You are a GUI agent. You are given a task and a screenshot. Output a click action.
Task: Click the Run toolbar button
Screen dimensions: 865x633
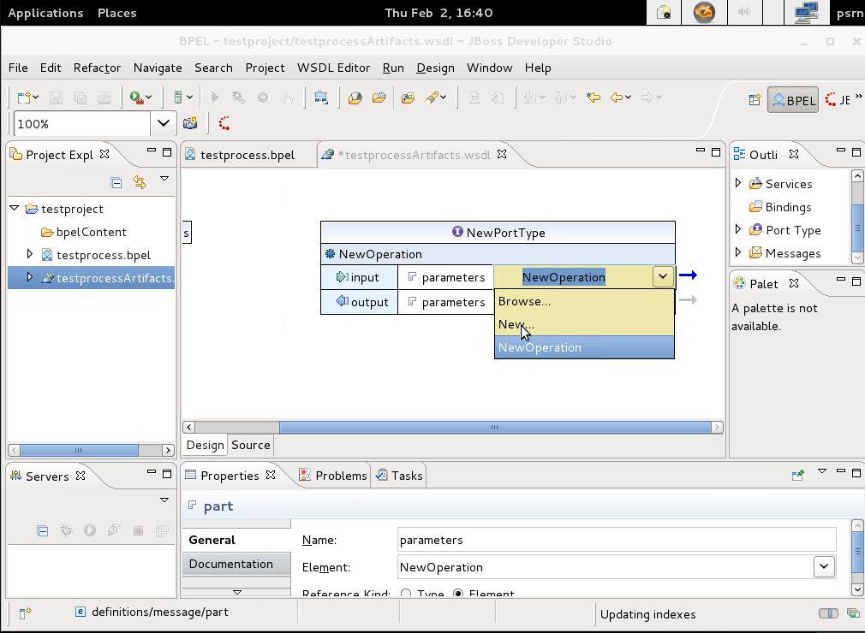click(136, 98)
